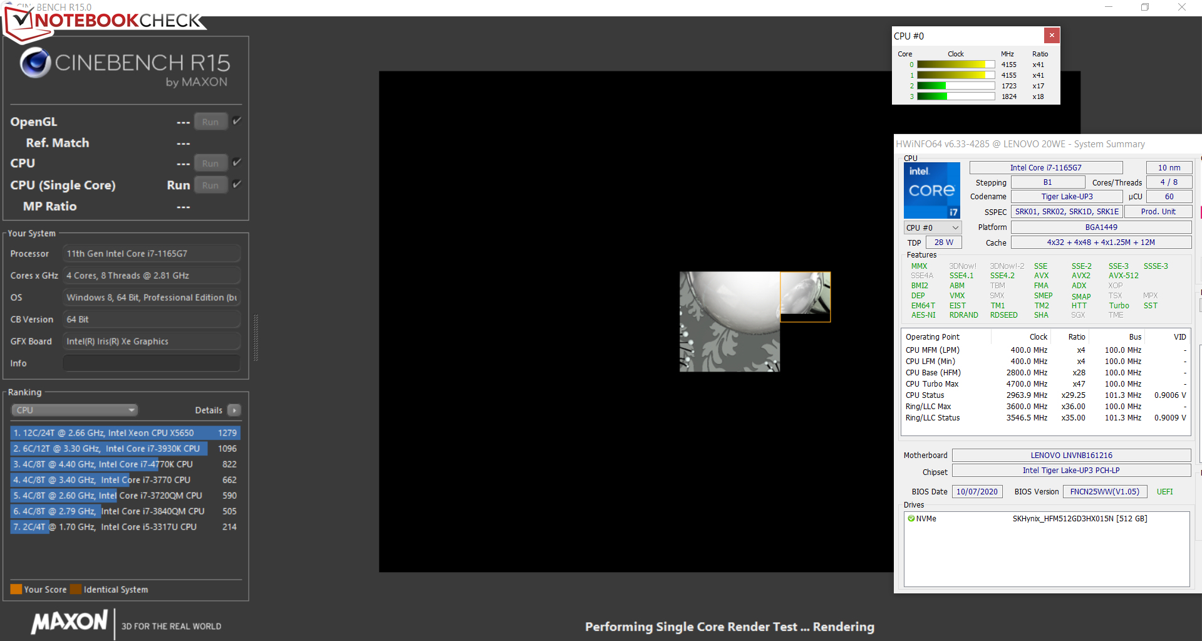Toggle the CPU (Single Core) test checkbox
Image resolution: width=1202 pixels, height=641 pixels.
[237, 184]
